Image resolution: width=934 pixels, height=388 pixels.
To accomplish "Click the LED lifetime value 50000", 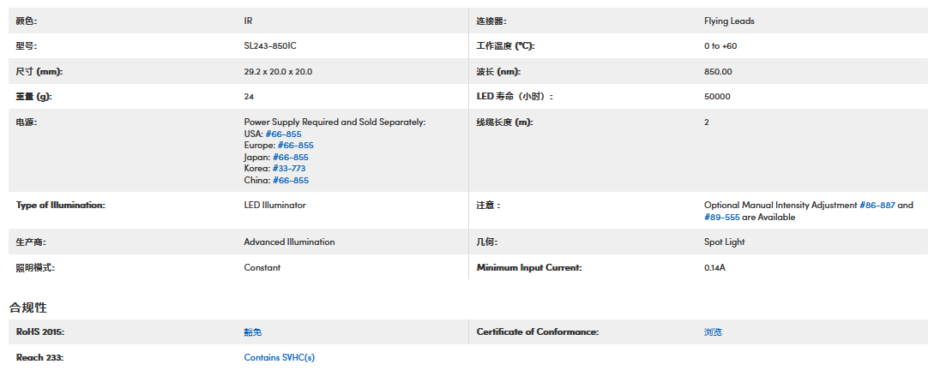I will click(717, 97).
